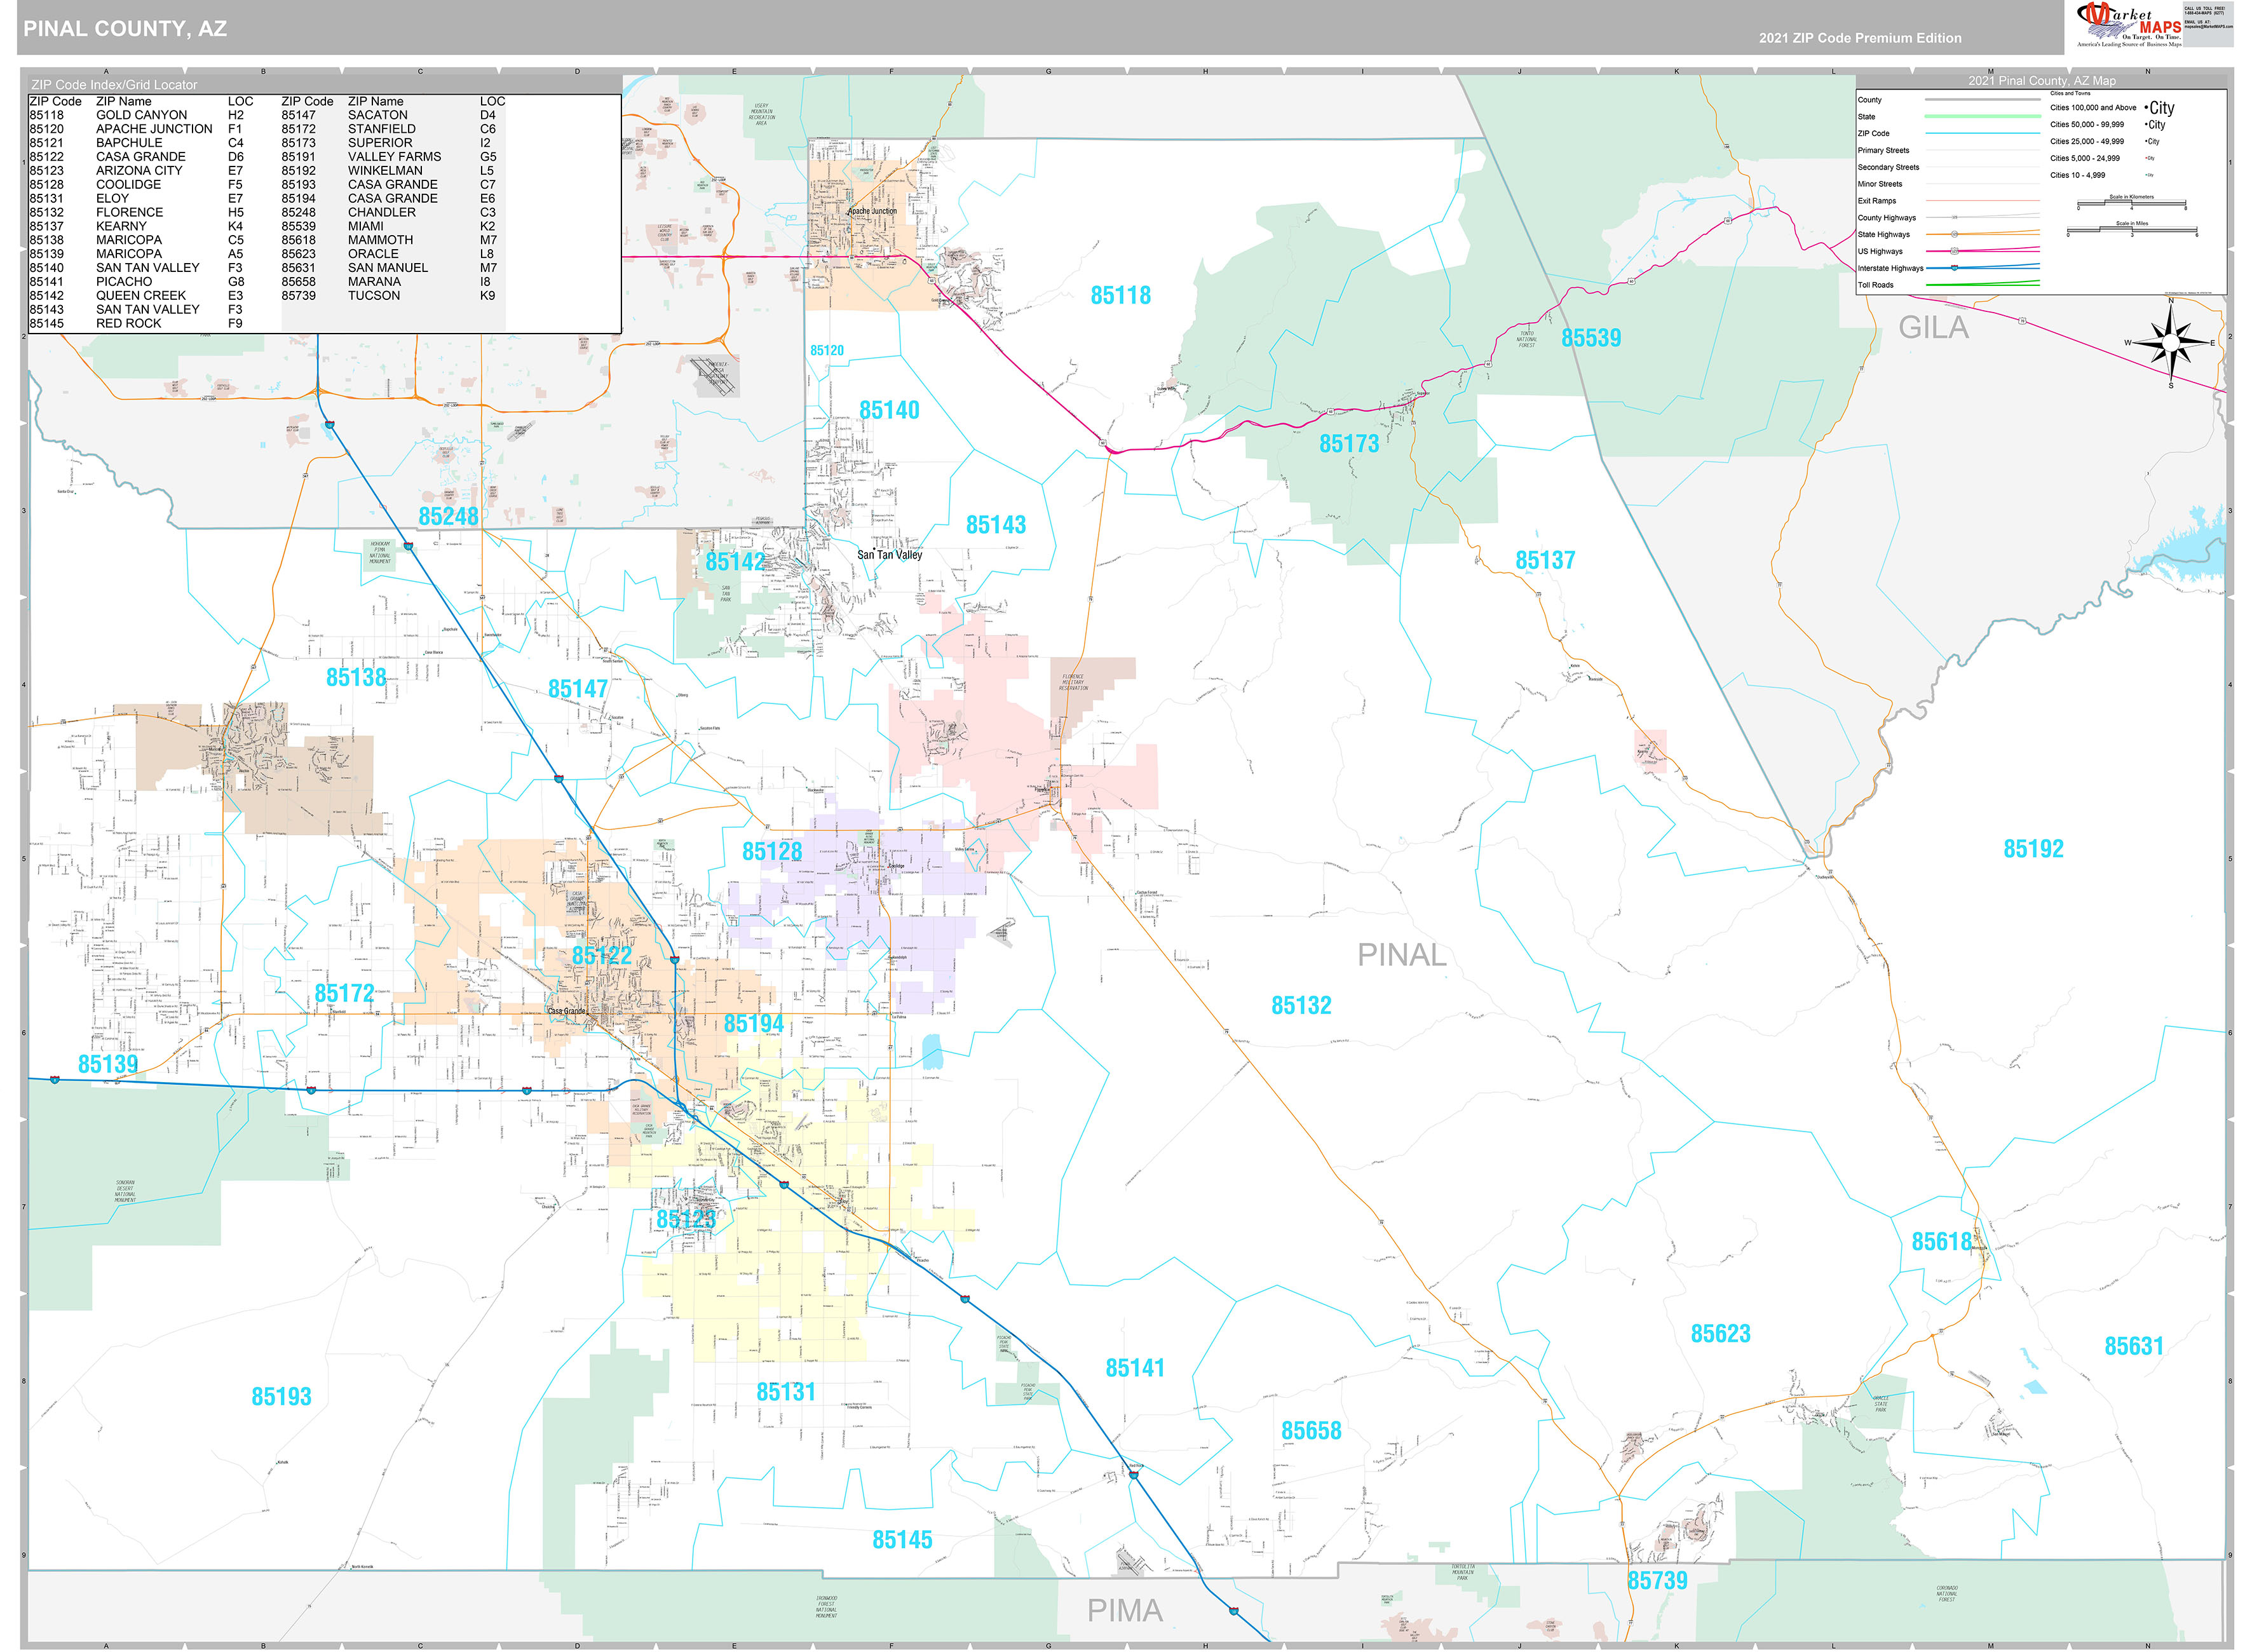Select the TUCSON index row
Image resolution: width=2245 pixels, height=1652 pixels.
tap(389, 296)
